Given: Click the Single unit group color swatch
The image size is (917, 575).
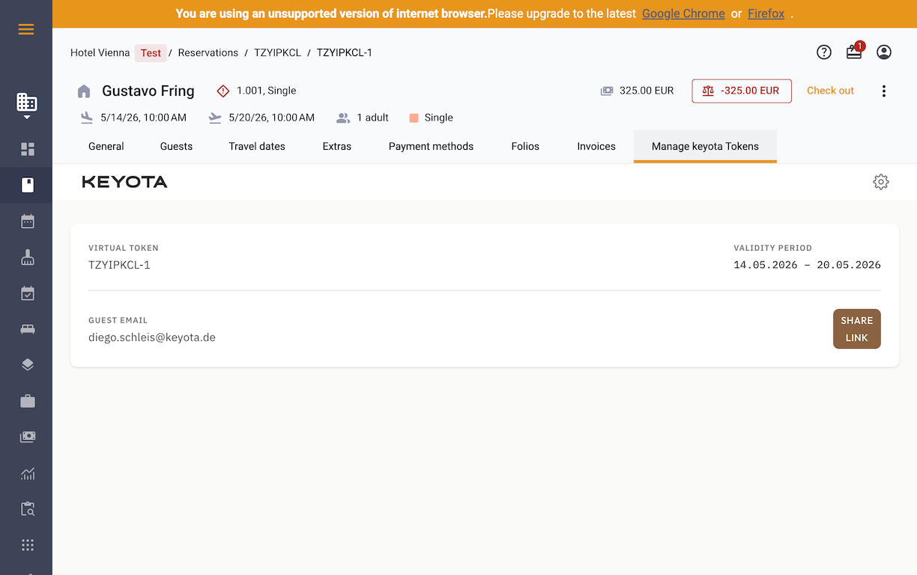Looking at the screenshot, I should (414, 118).
